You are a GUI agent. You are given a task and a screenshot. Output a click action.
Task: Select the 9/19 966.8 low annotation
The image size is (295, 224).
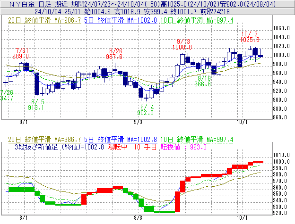coord(202,81)
